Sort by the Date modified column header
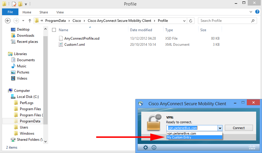This screenshot has width=262, height=153. tap(141, 30)
